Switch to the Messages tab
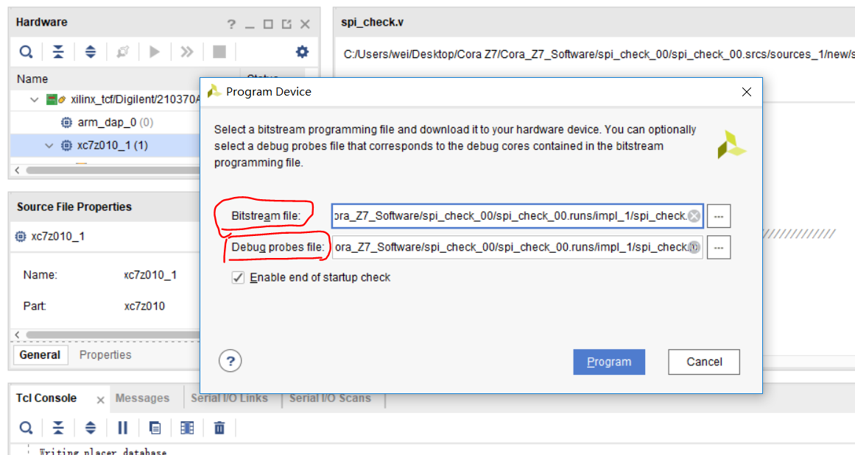Screen dimensions: 855x455 tap(142, 398)
